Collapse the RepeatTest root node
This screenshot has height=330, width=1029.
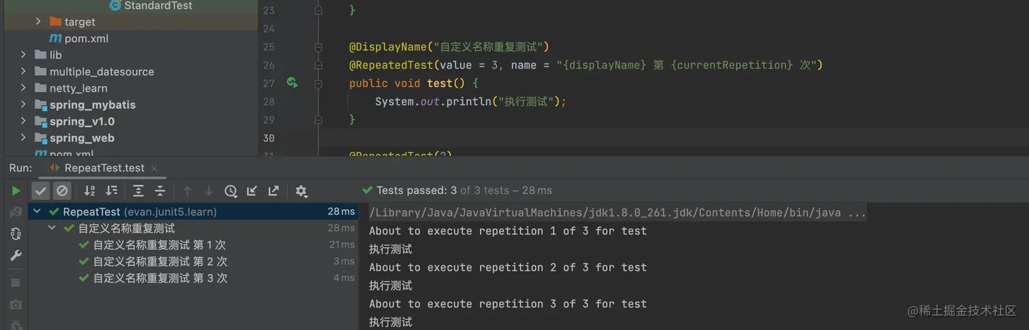(37, 212)
